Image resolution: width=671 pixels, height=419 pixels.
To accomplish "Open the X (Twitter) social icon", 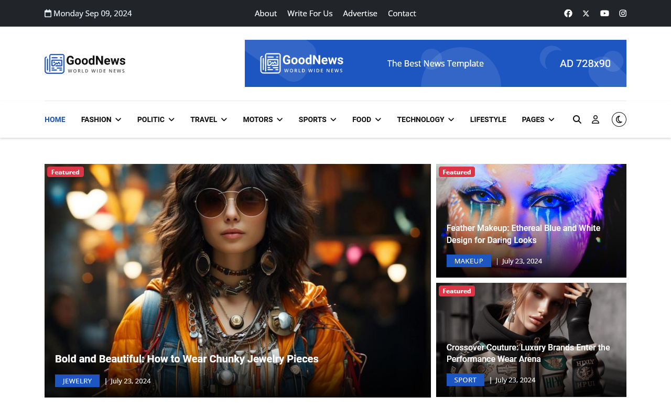I will 586,13.
